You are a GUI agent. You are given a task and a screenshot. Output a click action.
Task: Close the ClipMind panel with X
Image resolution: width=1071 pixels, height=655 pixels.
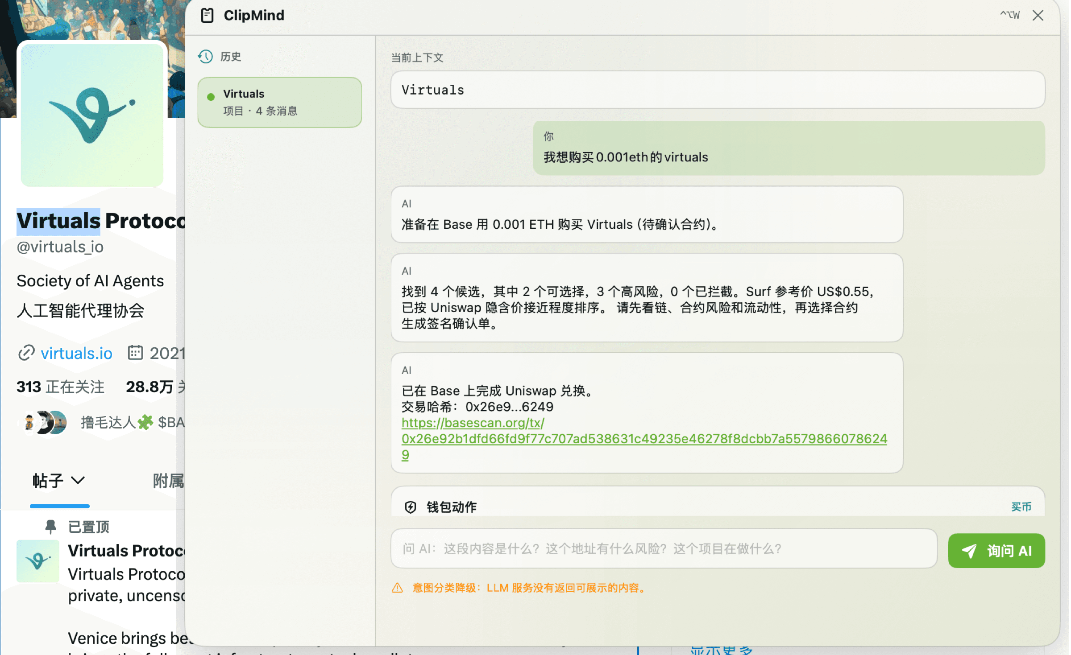point(1038,16)
